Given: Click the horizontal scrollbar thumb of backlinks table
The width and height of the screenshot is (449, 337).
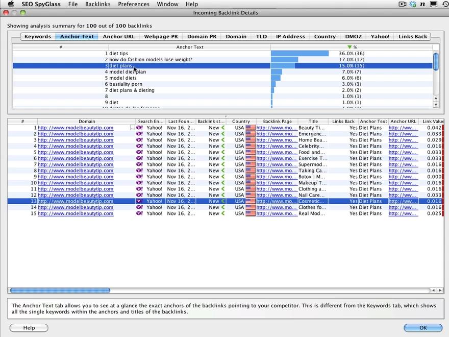Looking at the screenshot, I should [60, 291].
